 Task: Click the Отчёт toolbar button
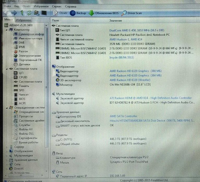tap(60, 13)
